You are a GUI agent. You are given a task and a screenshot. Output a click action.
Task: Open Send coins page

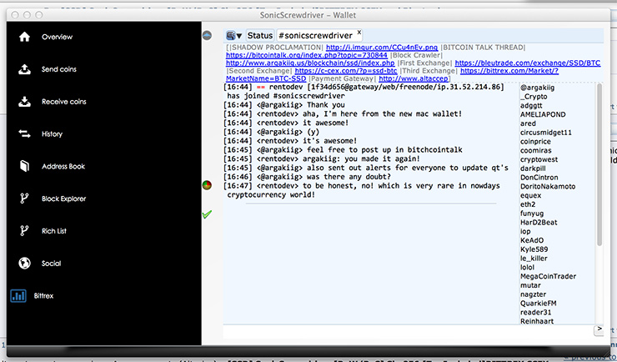coord(59,69)
